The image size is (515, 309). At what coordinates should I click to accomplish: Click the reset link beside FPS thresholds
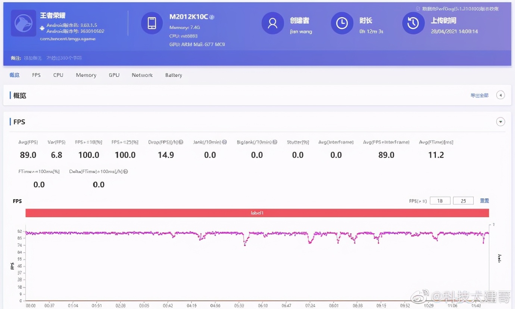(x=484, y=201)
